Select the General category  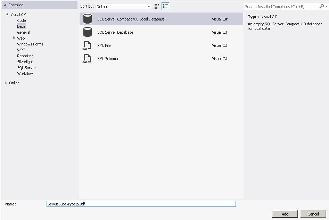pyautogui.click(x=24, y=32)
